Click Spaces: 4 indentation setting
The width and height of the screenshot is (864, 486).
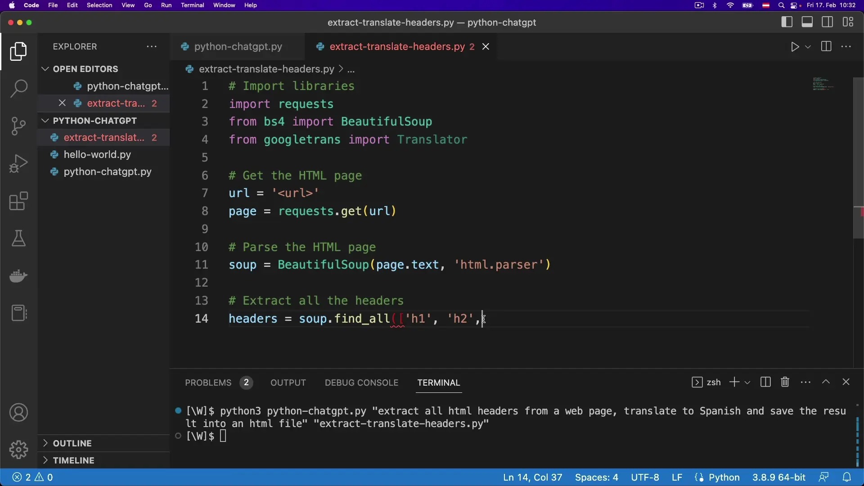(597, 477)
